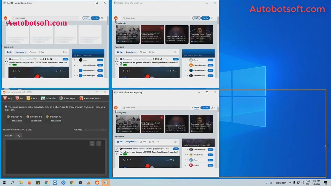Select Top sort in dimmed-title Reddit window
Image resolution: width=331 pixels, height=186 pixels.
click(152, 52)
